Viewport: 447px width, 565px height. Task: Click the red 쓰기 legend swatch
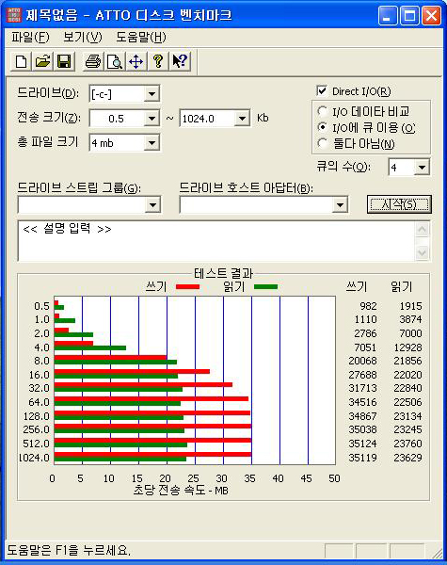187,287
